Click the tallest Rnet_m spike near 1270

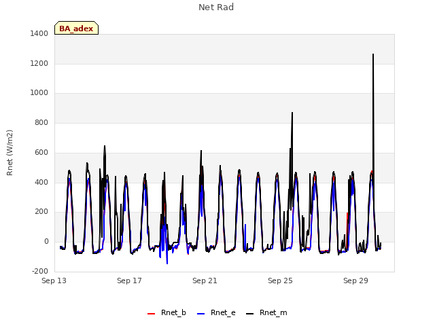tap(373, 54)
